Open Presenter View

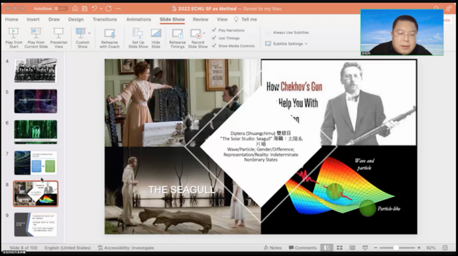click(x=58, y=38)
